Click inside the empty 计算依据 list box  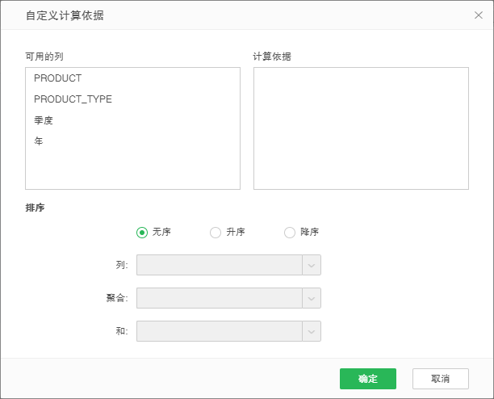[x=361, y=128]
